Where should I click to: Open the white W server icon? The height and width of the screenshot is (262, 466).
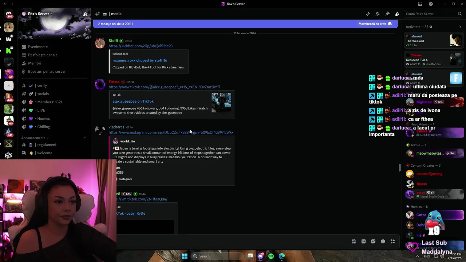click(9, 39)
